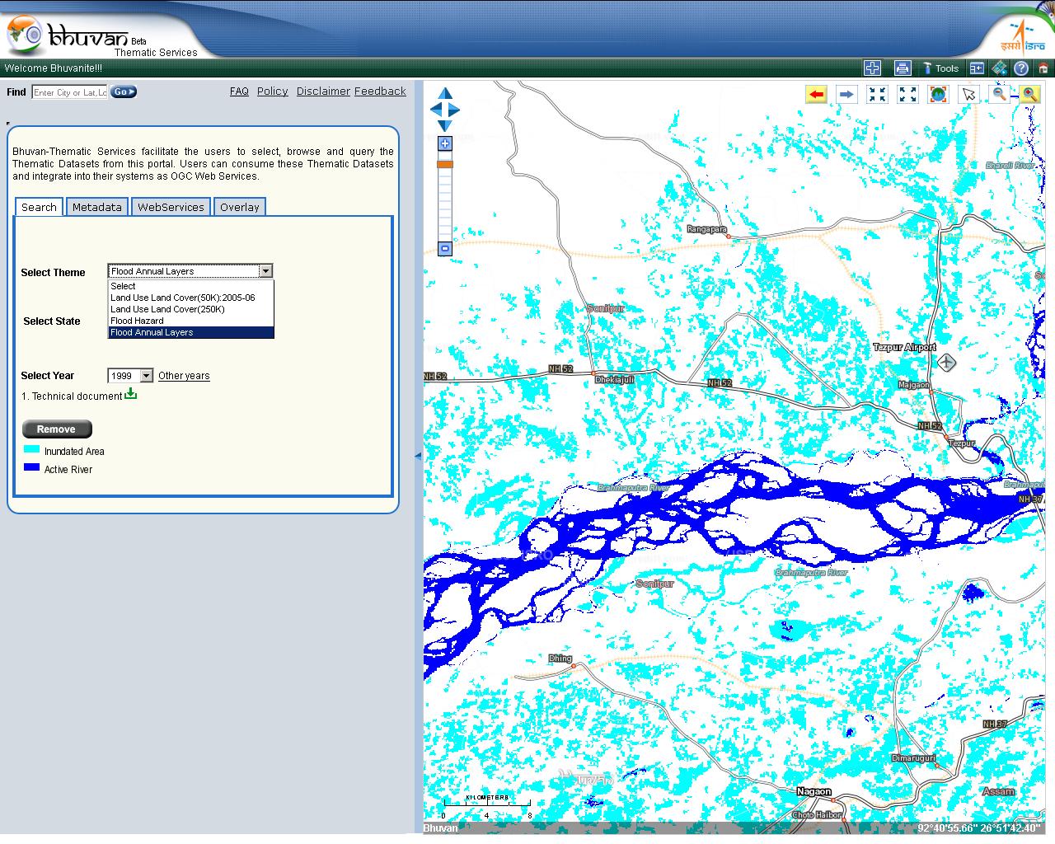Choose 'Select' option in theme list

pyautogui.click(x=190, y=286)
